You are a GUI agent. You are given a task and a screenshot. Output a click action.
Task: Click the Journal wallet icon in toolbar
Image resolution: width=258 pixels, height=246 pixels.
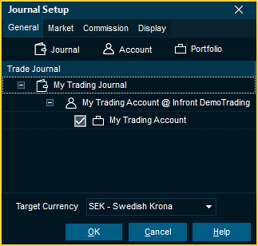(41, 49)
